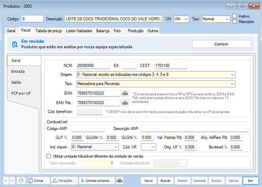Click the Excluir button
This screenshot has height=187, width=262.
coord(216,181)
